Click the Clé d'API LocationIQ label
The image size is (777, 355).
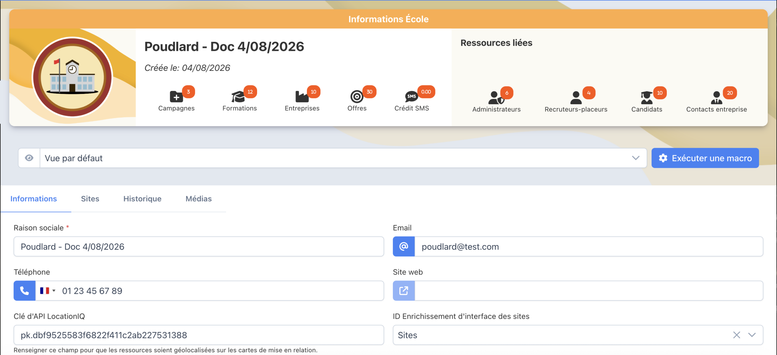coord(49,316)
